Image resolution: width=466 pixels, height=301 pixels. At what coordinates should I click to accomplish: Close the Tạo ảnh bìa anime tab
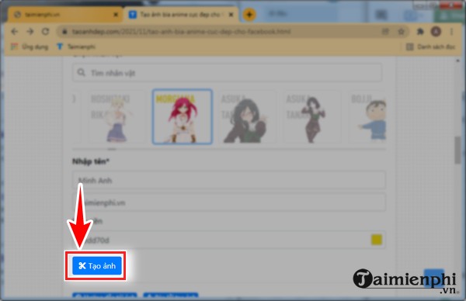(231, 15)
